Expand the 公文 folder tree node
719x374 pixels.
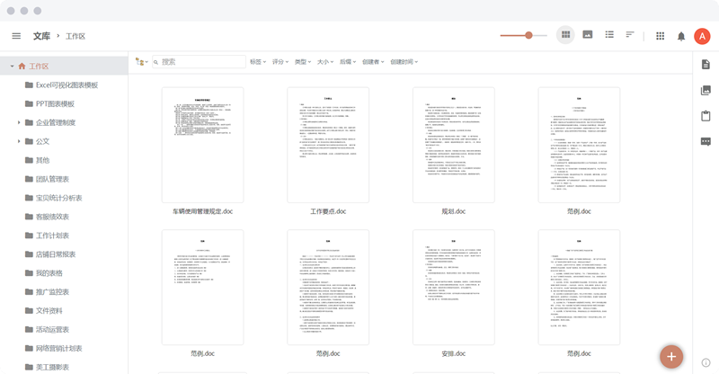pyautogui.click(x=18, y=141)
